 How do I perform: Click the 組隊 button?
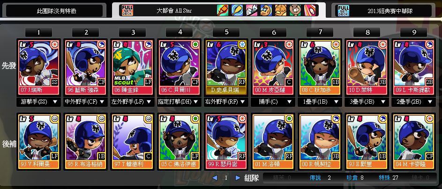point(251,178)
